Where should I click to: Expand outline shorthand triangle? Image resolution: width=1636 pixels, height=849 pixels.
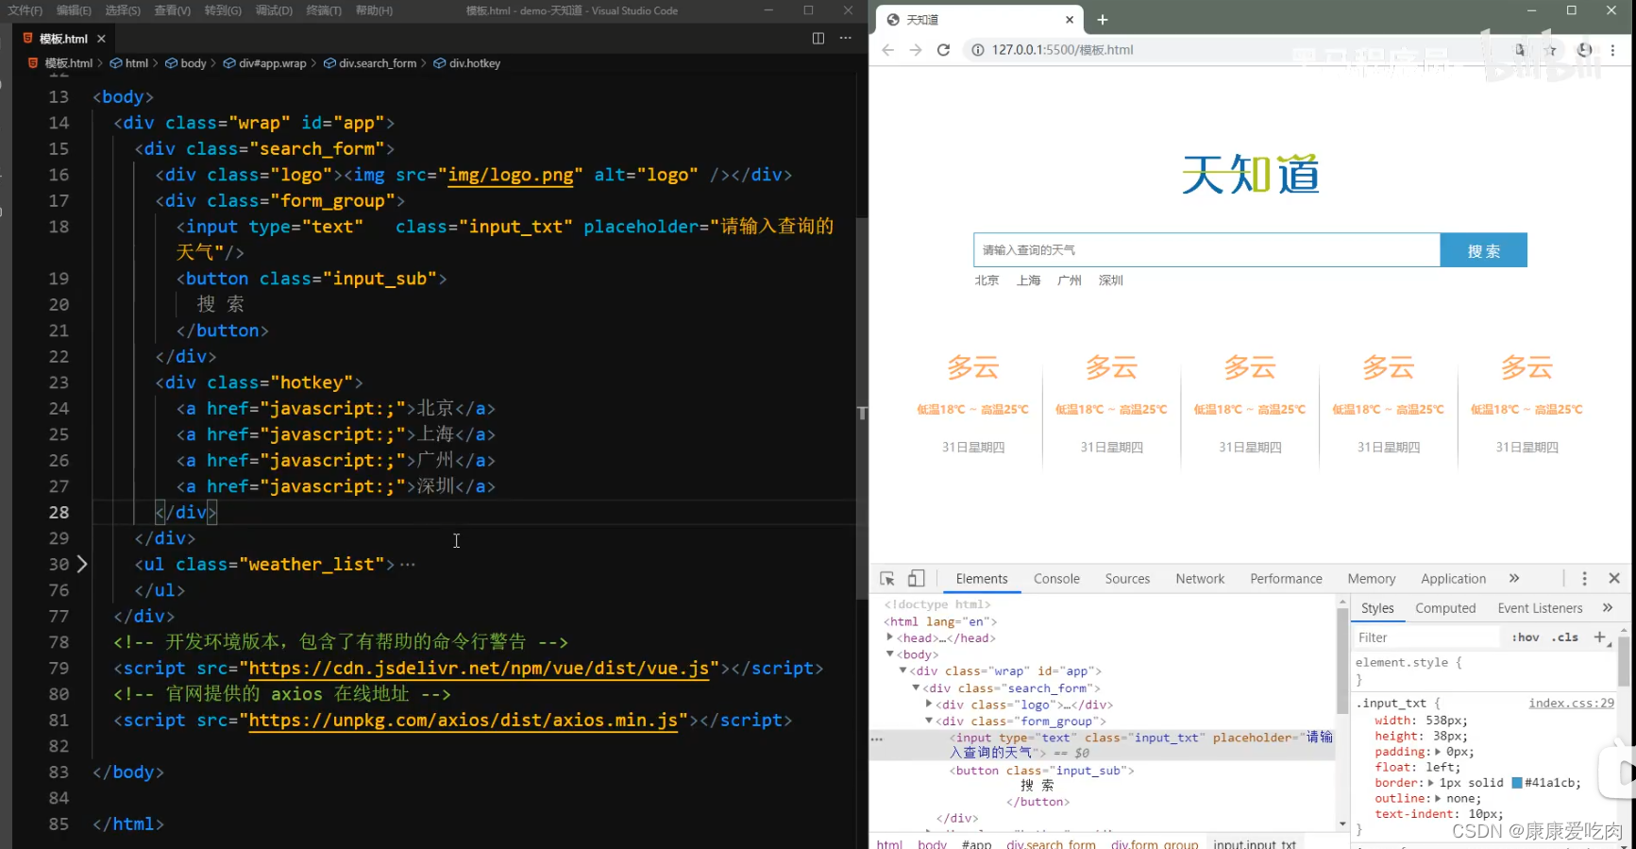pos(1438,798)
